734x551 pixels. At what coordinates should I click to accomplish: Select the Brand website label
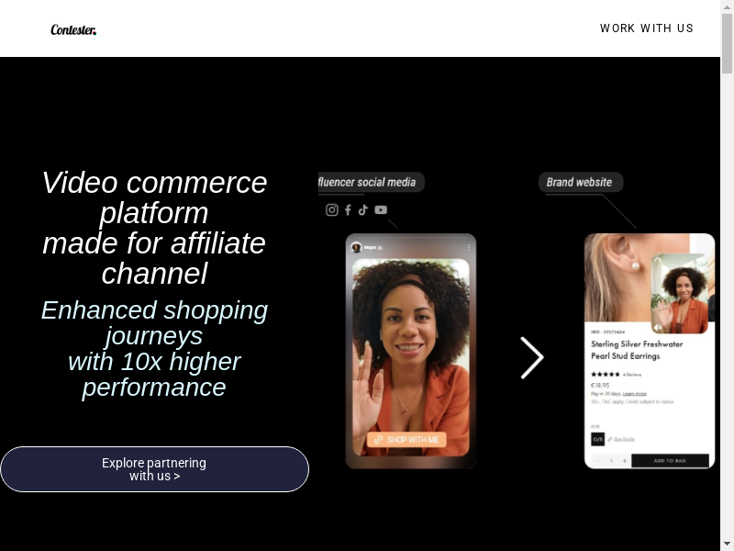pyautogui.click(x=581, y=182)
